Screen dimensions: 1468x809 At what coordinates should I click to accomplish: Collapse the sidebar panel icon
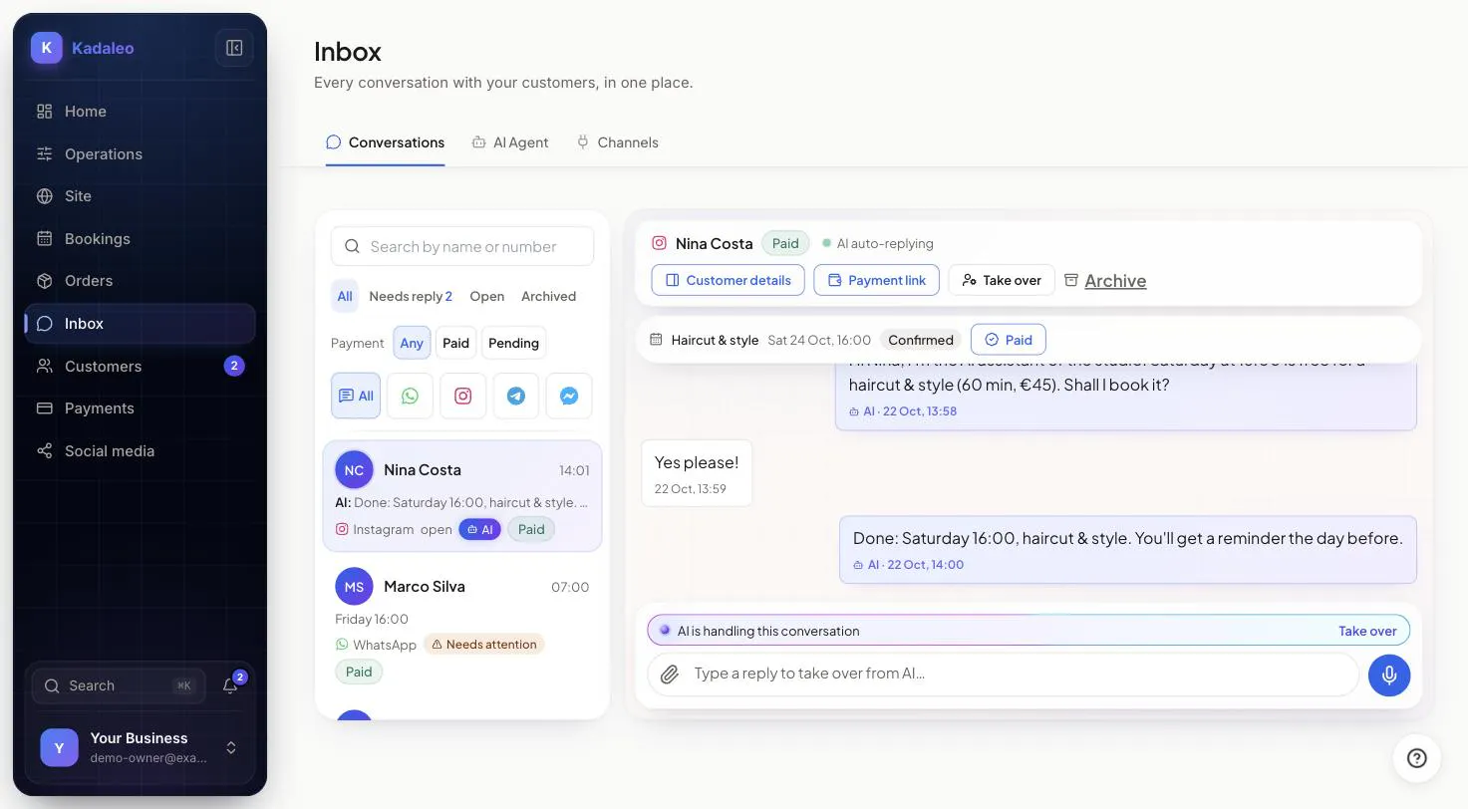tap(234, 48)
